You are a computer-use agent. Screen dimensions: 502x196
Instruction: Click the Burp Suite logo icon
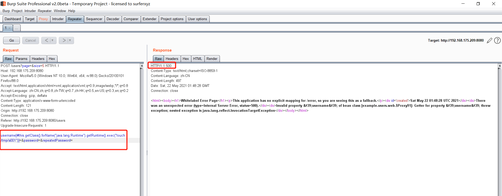click(x=3, y=4)
